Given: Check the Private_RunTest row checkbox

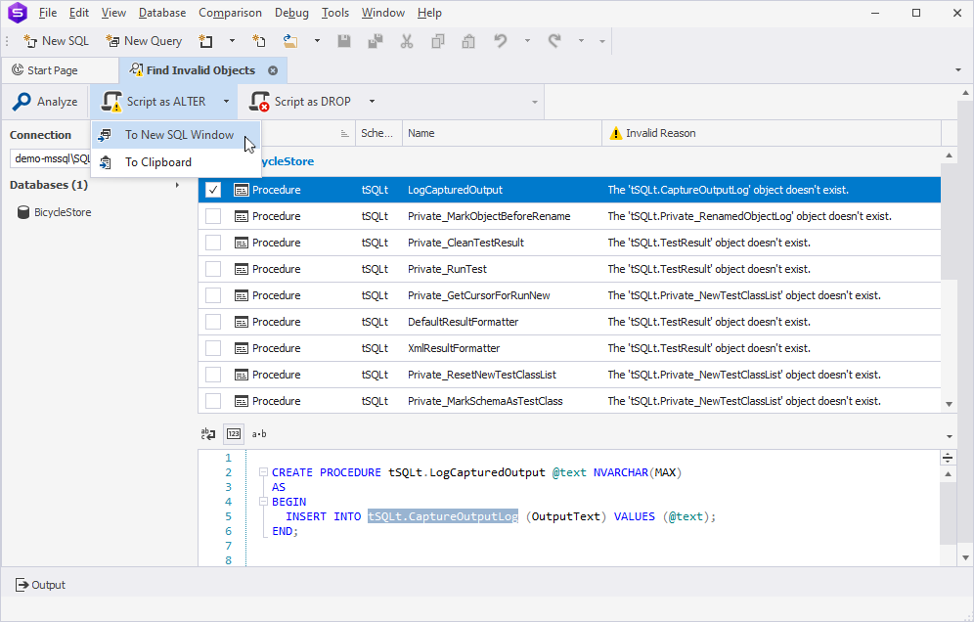Looking at the screenshot, I should 213,269.
